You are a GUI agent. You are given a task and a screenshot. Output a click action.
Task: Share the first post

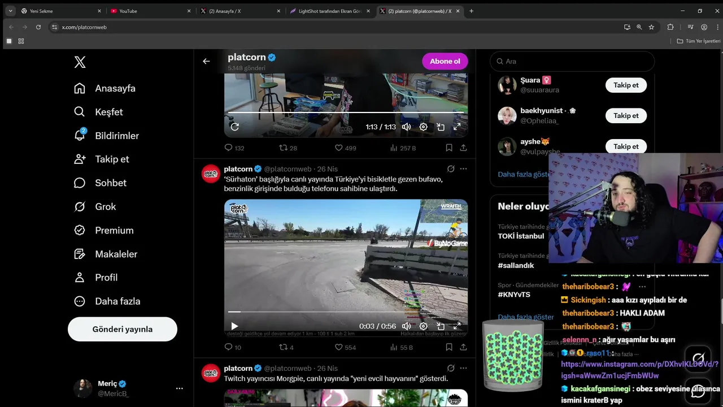[463, 148]
